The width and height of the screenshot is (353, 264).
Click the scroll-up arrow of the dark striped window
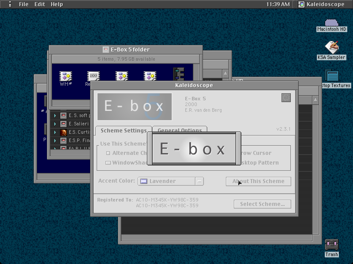coord(315,100)
